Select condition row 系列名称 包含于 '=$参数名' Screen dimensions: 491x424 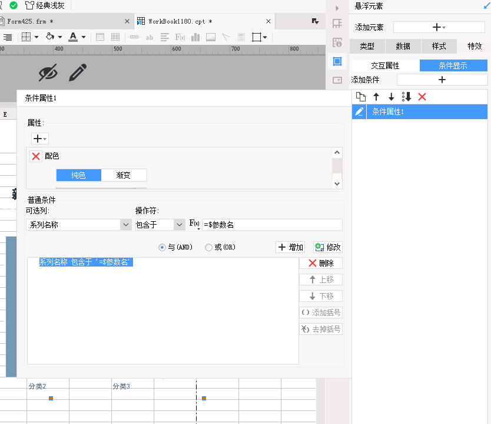pyautogui.click(x=86, y=262)
